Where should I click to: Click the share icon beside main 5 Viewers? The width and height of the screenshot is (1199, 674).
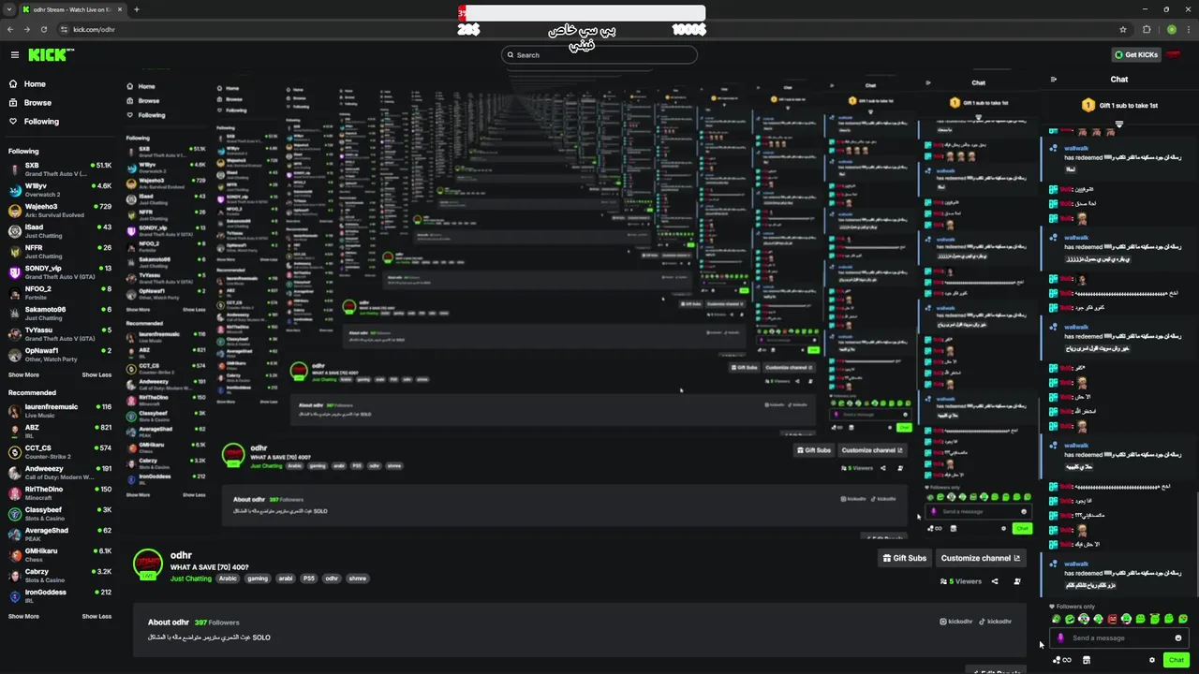[995, 581]
